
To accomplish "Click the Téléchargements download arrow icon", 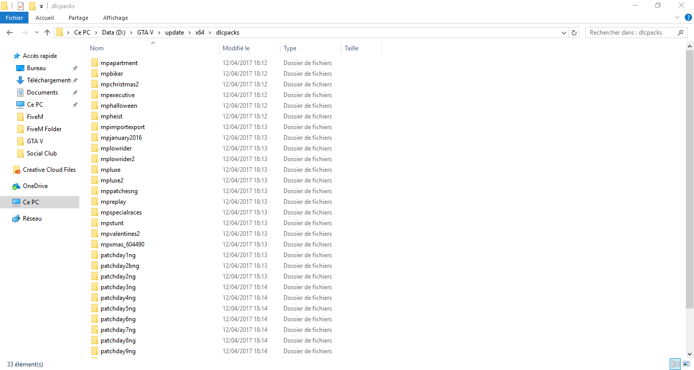I will pyautogui.click(x=20, y=80).
